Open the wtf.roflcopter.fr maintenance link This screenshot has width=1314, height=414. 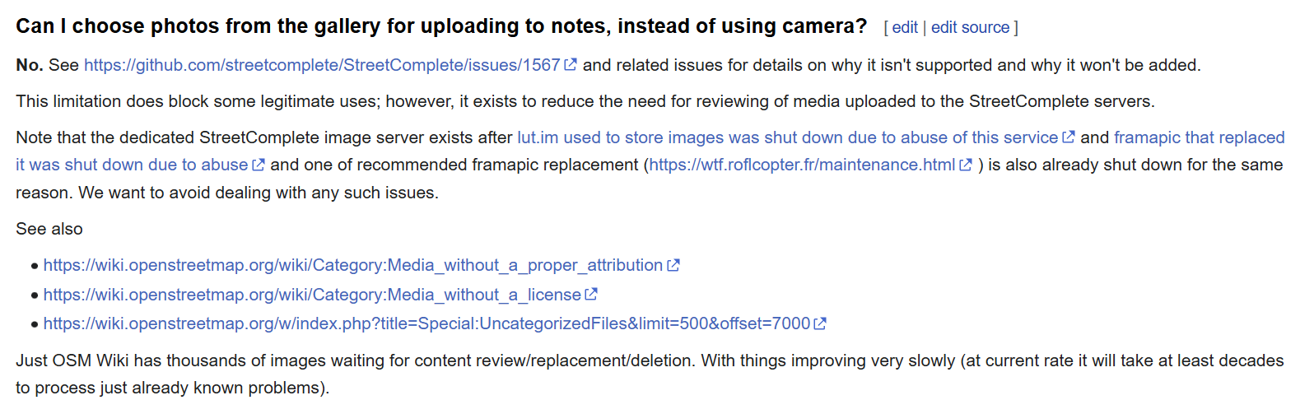[x=802, y=165]
